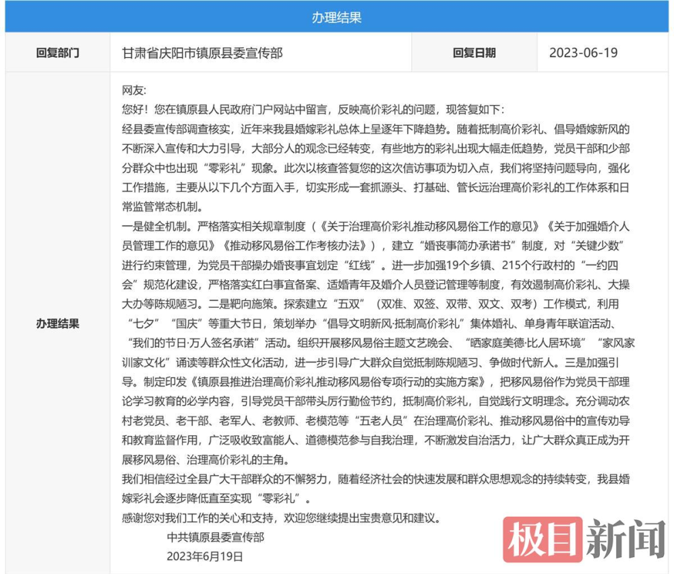Select the quoted term 五双

click(x=349, y=305)
